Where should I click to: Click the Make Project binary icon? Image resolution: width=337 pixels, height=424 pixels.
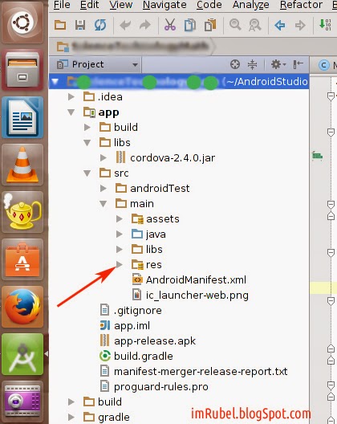click(x=325, y=25)
